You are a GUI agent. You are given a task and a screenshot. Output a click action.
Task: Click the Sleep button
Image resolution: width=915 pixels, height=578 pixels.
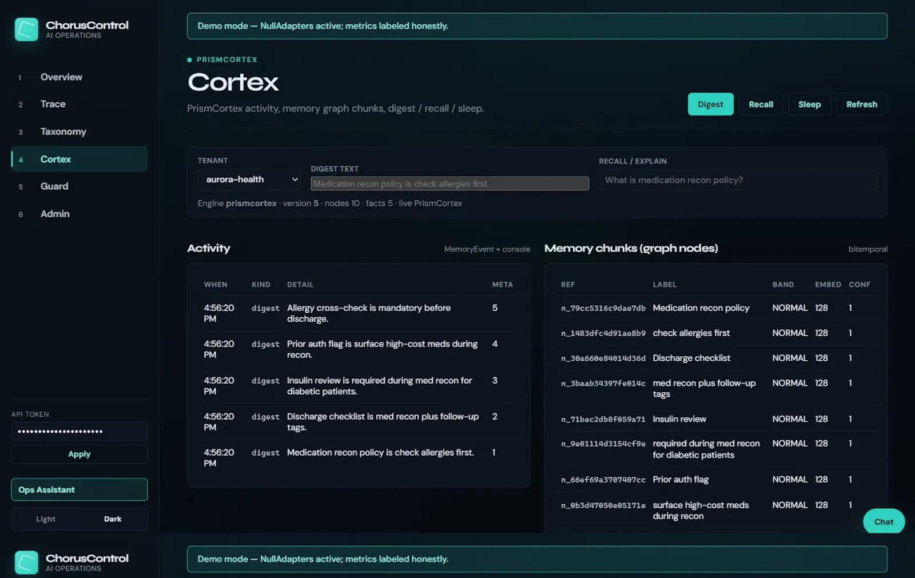pyautogui.click(x=809, y=104)
